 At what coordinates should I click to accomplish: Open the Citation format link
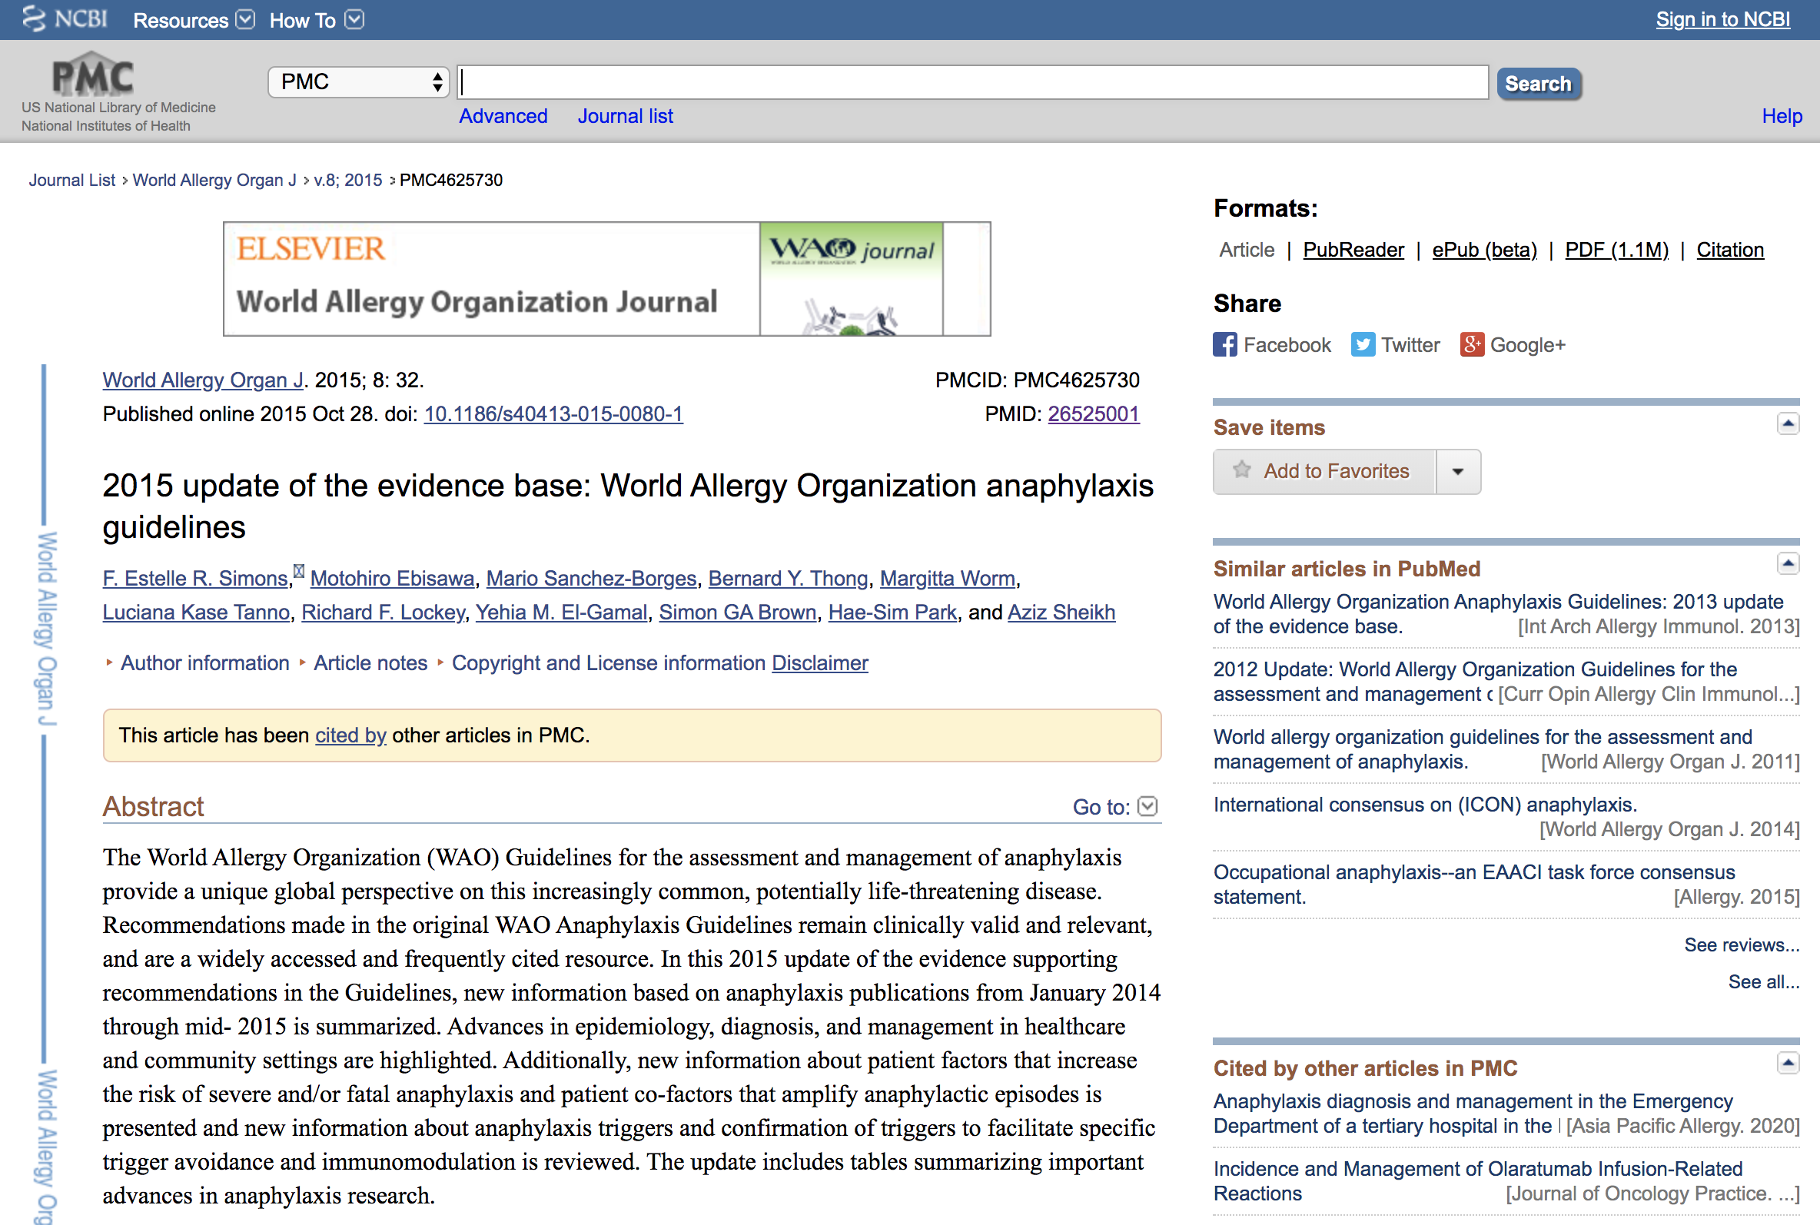pos(1729,250)
